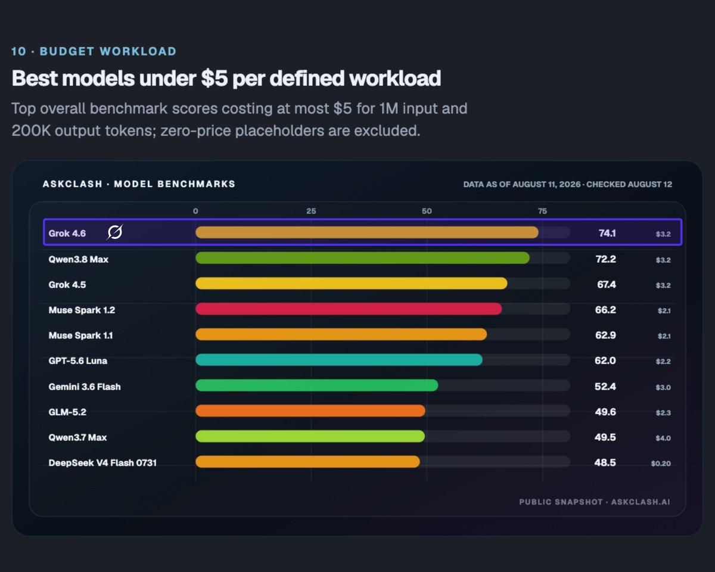Click the 62.9 score value
This screenshot has width=715, height=572.
(x=607, y=335)
